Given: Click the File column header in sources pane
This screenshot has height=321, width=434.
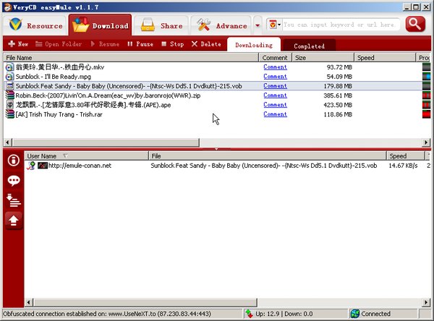Looking at the screenshot, I should pos(268,156).
